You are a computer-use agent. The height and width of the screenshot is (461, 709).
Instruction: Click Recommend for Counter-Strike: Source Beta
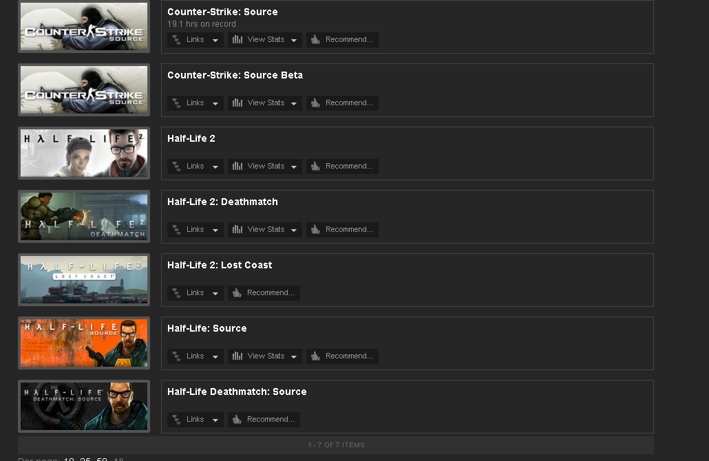click(342, 103)
